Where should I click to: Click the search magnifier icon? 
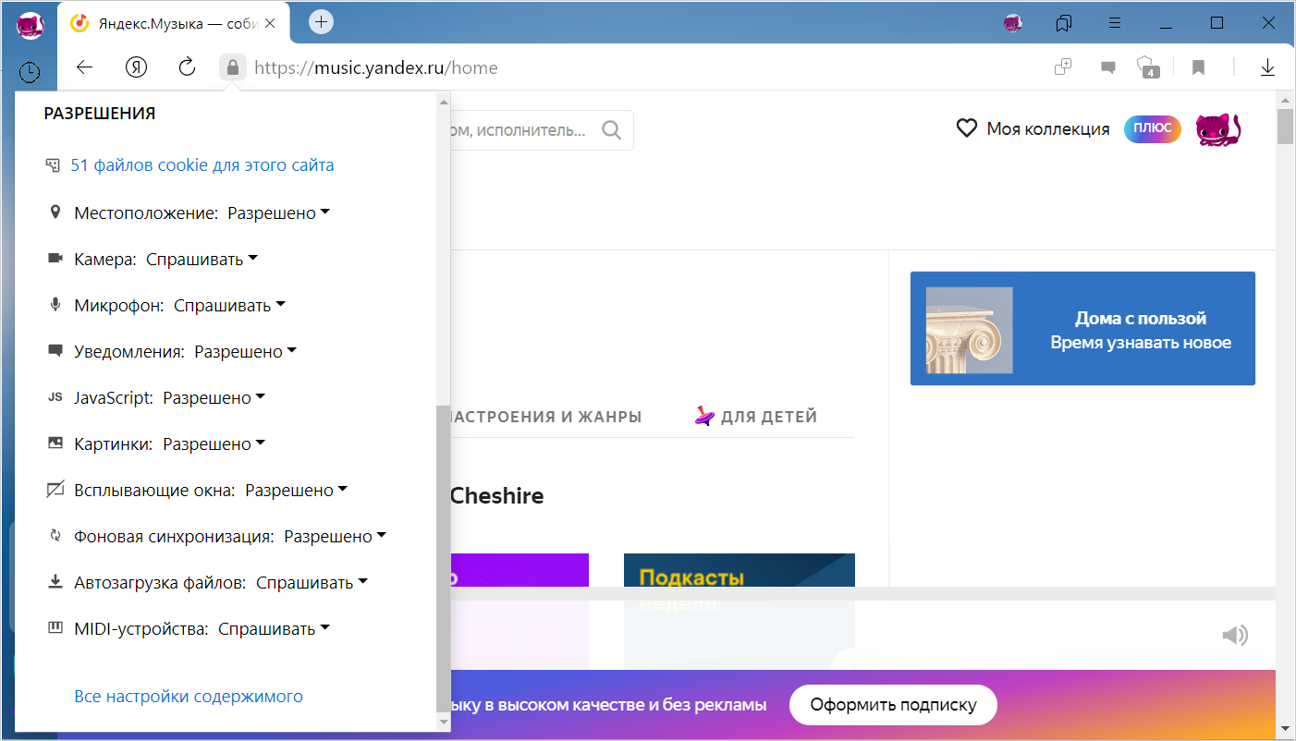[611, 130]
